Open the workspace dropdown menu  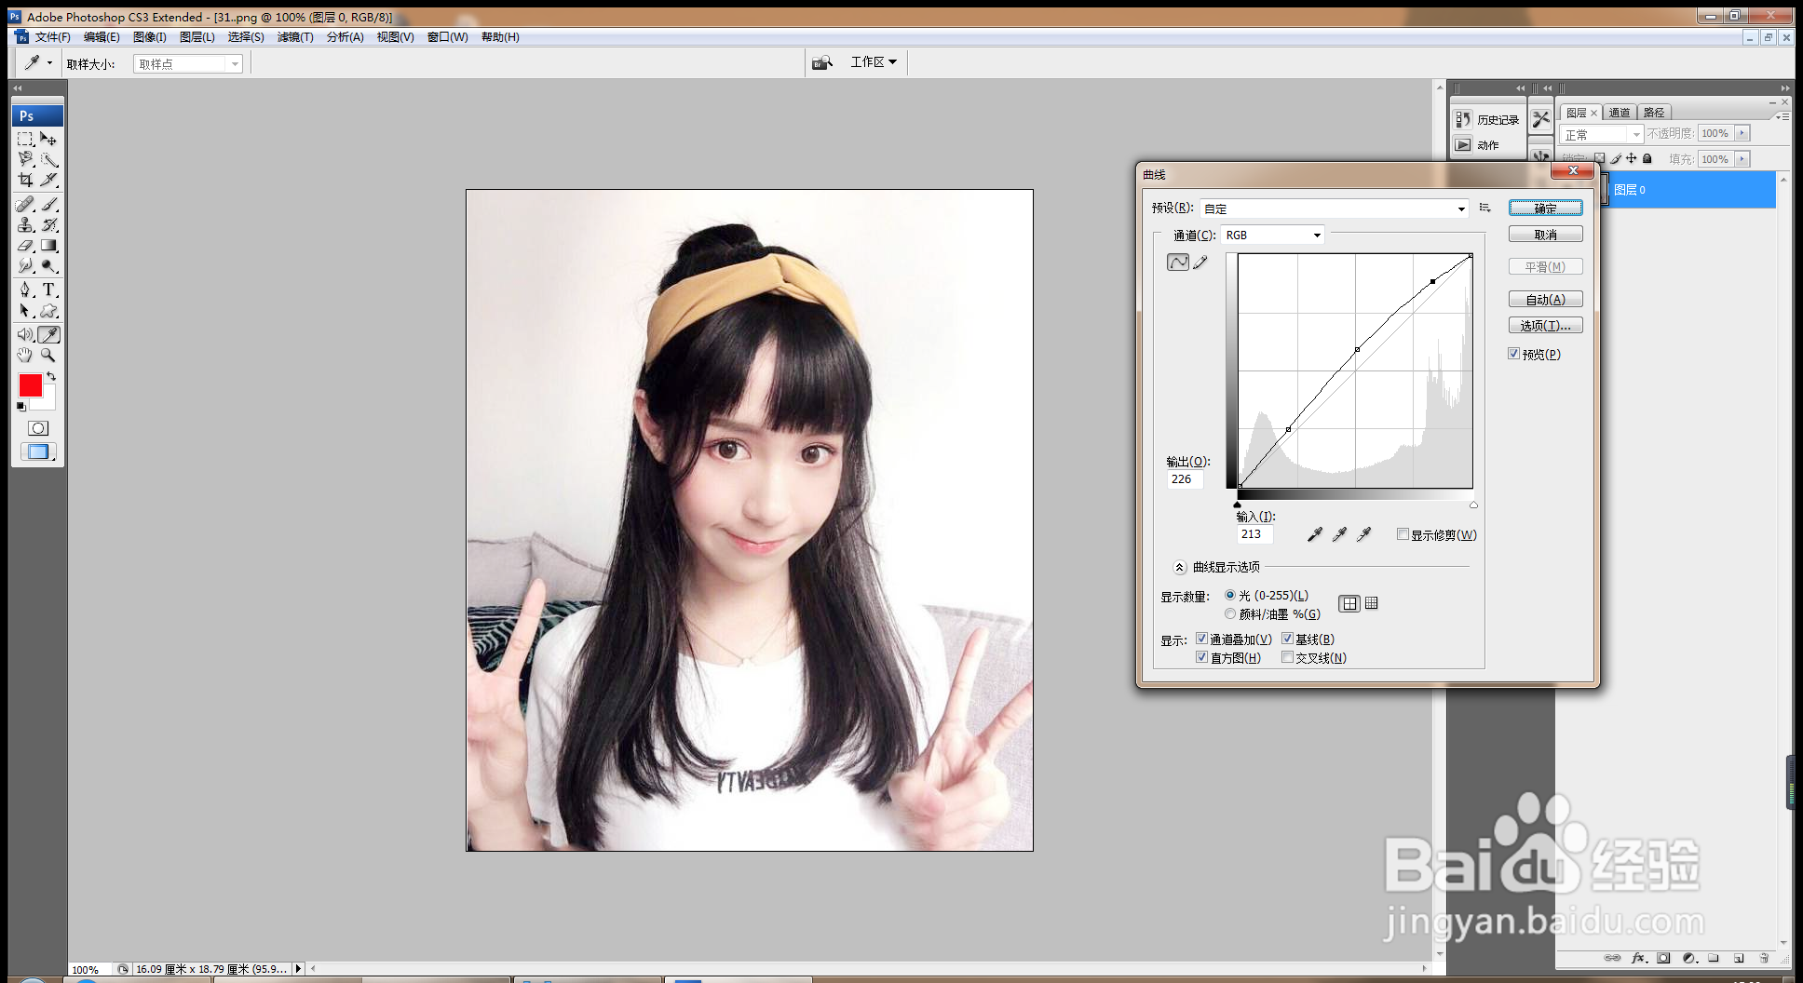click(874, 62)
